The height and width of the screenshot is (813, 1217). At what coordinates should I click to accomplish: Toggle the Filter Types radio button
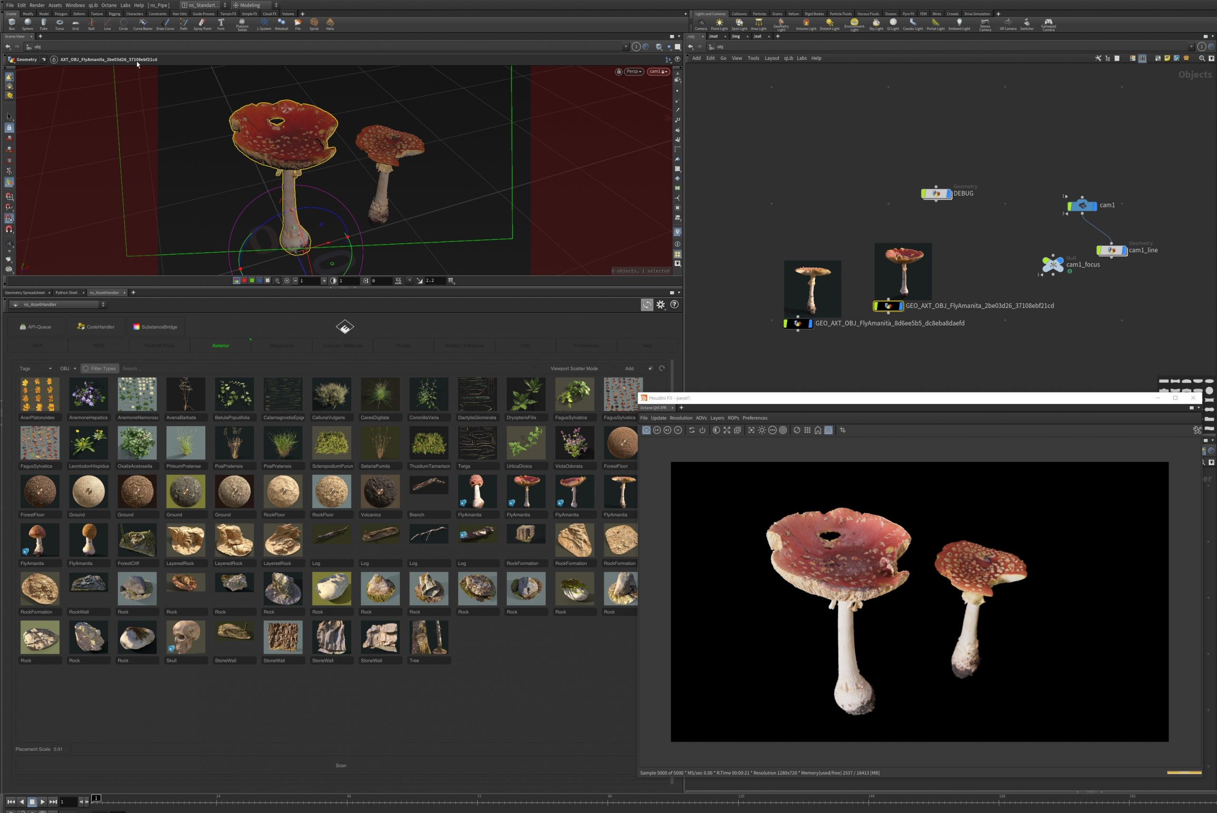click(86, 369)
